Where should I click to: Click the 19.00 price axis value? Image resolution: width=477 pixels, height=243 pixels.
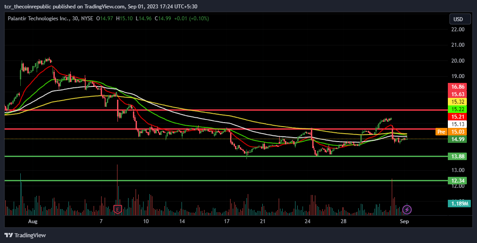[458, 76]
